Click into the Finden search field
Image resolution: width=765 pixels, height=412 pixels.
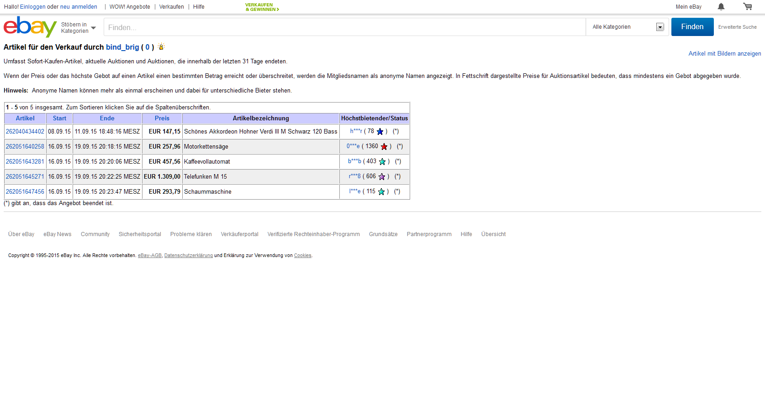tap(344, 27)
